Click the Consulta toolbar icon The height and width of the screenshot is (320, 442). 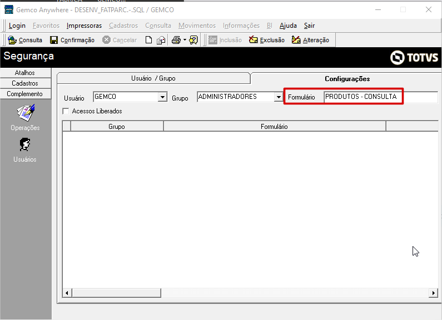tap(12, 40)
